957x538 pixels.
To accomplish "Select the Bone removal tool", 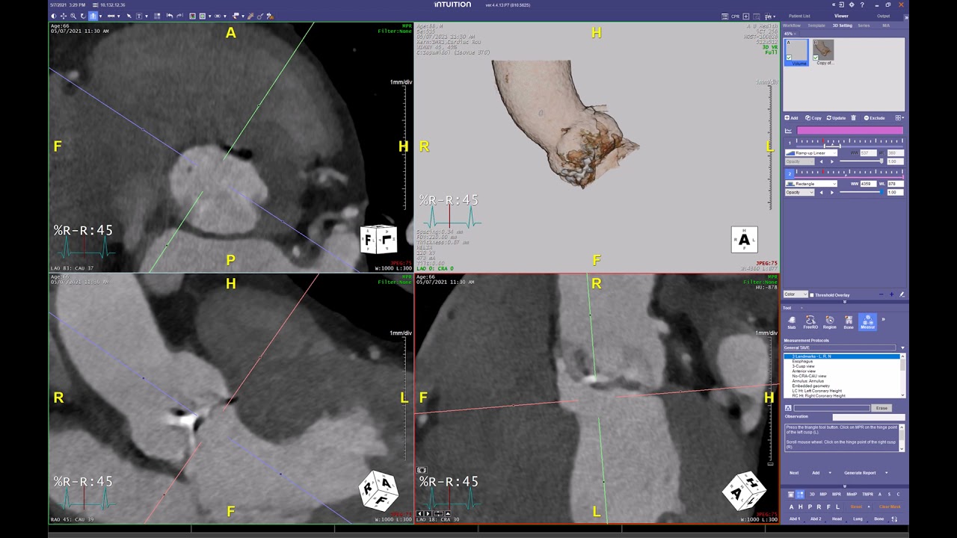I will coord(849,322).
